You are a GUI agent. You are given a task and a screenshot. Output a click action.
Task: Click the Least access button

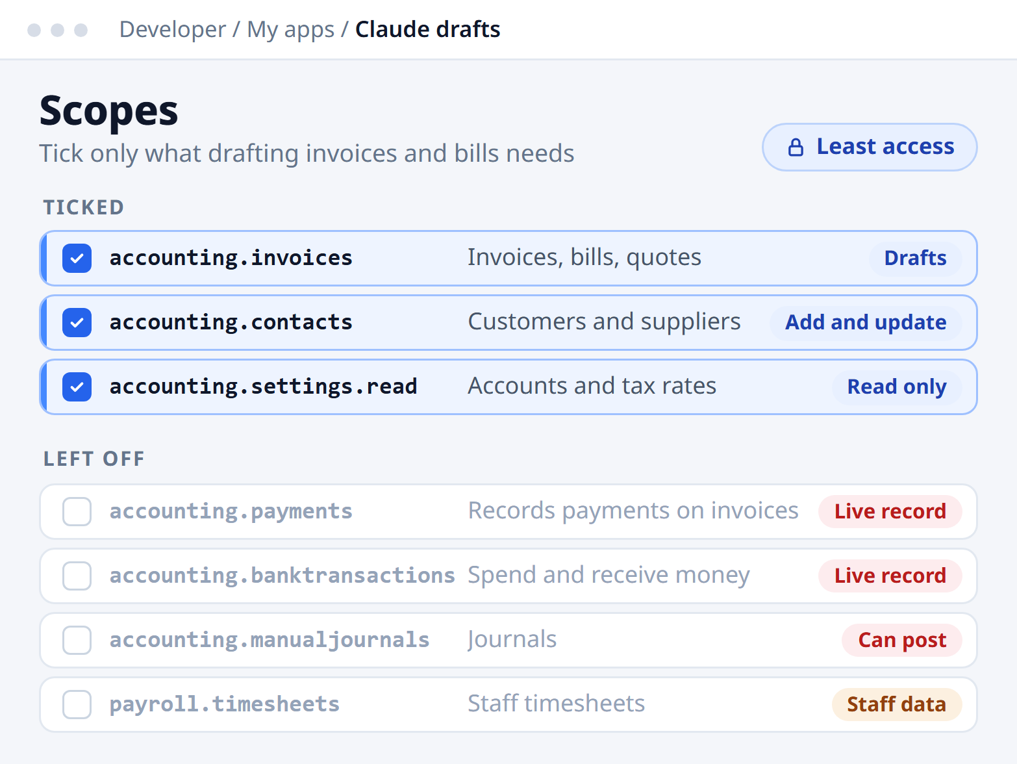(x=870, y=147)
